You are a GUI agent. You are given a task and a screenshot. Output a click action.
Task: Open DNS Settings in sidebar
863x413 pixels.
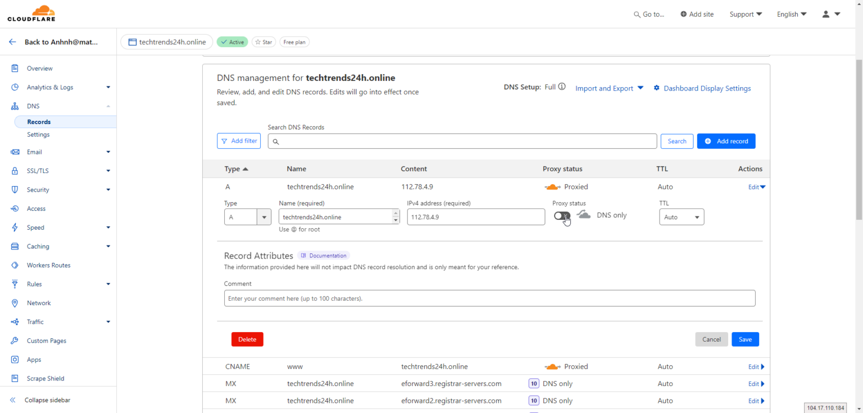point(38,135)
